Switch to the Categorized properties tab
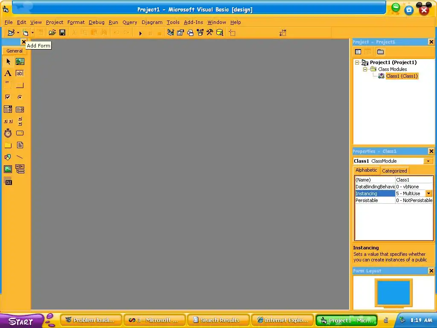Viewport: 437px width, 328px height. click(x=394, y=171)
